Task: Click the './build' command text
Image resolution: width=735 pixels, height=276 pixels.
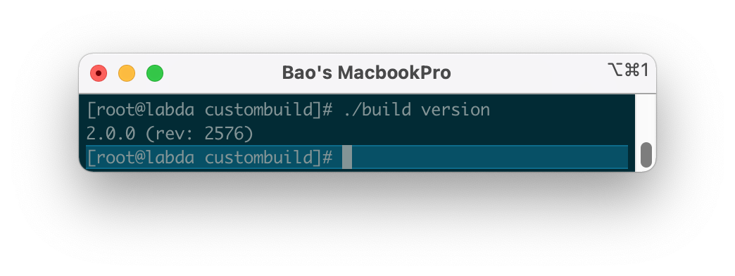Action: pyautogui.click(x=377, y=110)
